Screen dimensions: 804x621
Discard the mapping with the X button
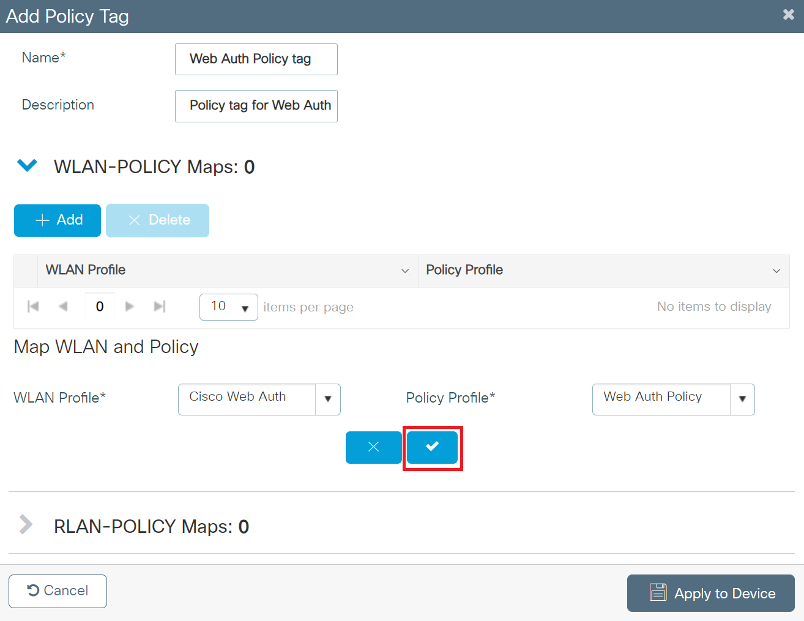(x=373, y=447)
